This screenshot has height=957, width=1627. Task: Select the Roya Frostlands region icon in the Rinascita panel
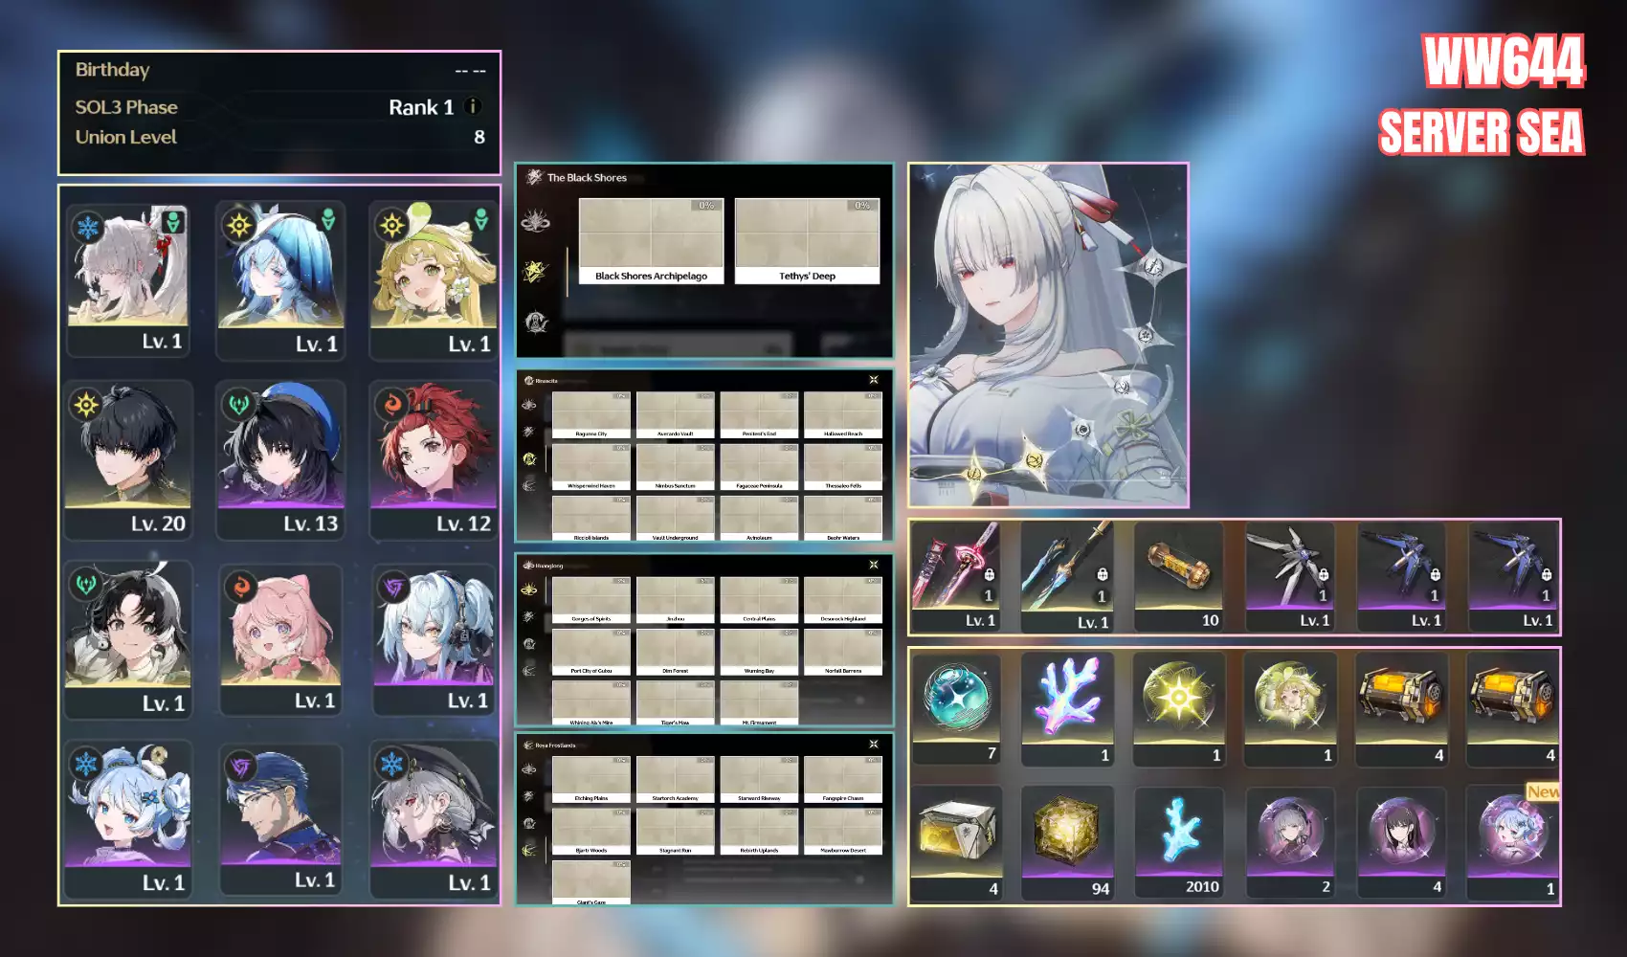tap(529, 485)
